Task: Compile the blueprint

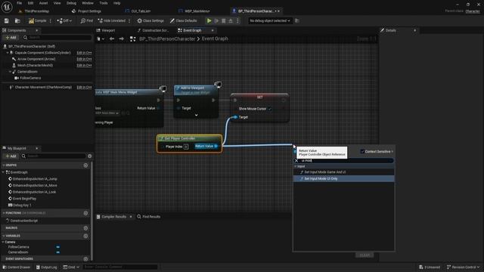Action: pyautogui.click(x=37, y=20)
